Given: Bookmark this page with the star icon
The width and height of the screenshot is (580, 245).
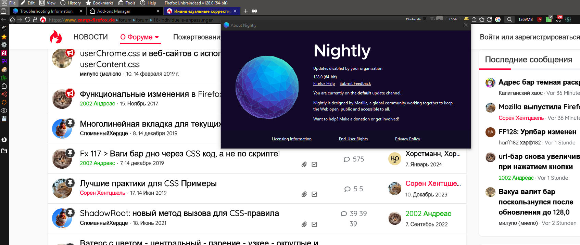Looking at the screenshot, I should pyautogui.click(x=482, y=20).
